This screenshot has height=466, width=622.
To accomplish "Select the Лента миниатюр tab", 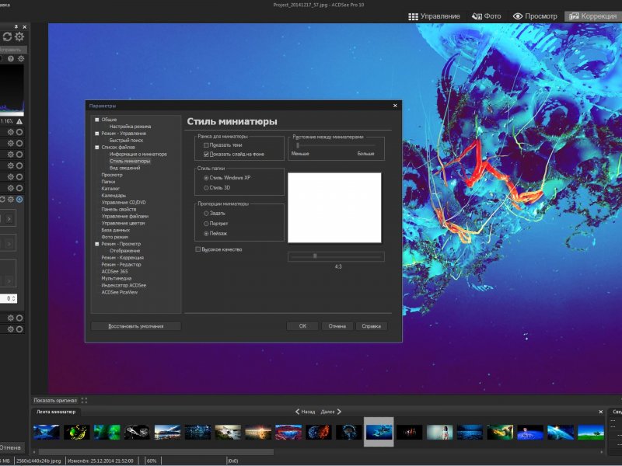I will [x=56, y=412].
